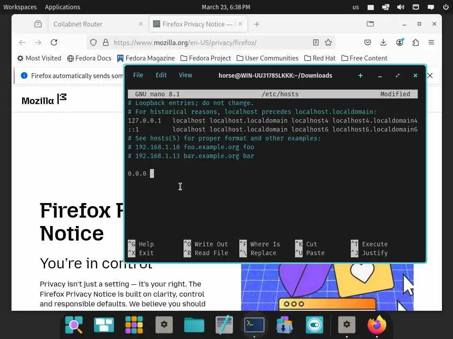Switch to the Collabnet Router tab
The height and width of the screenshot is (339, 453).
[x=78, y=24]
